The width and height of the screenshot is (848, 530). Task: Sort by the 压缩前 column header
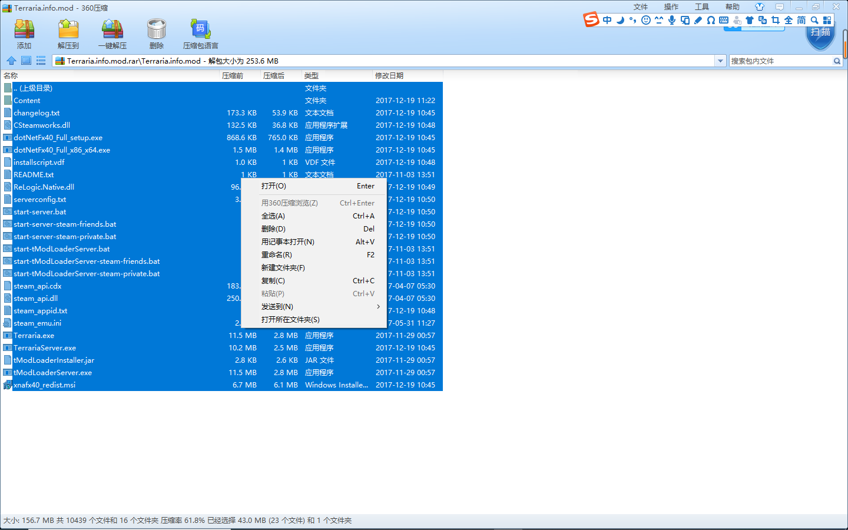click(x=239, y=75)
